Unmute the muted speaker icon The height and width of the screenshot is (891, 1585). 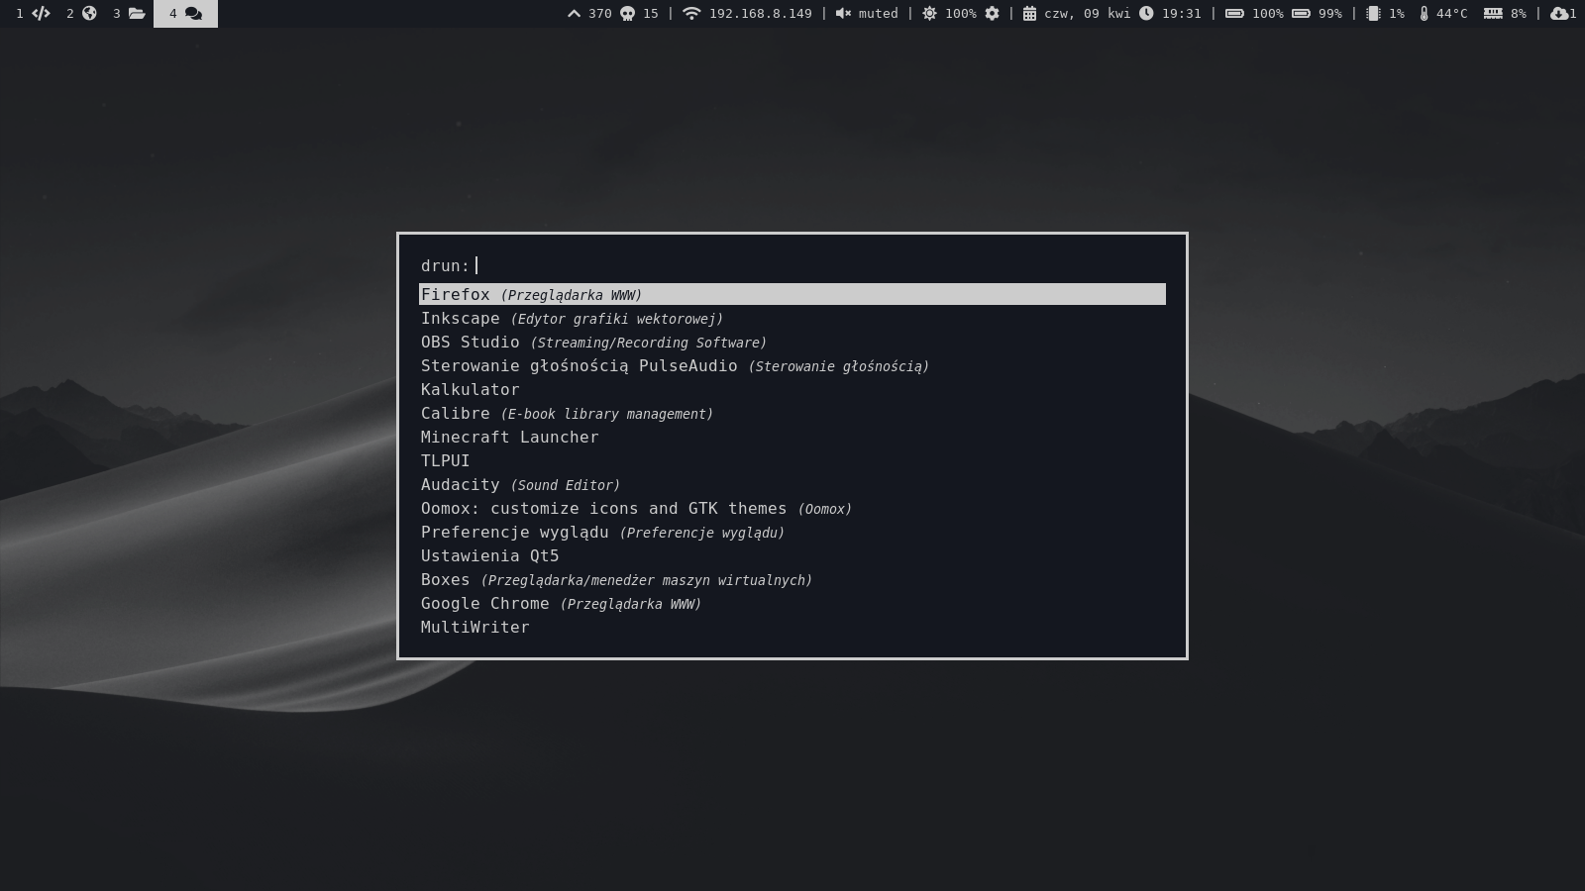click(x=843, y=14)
